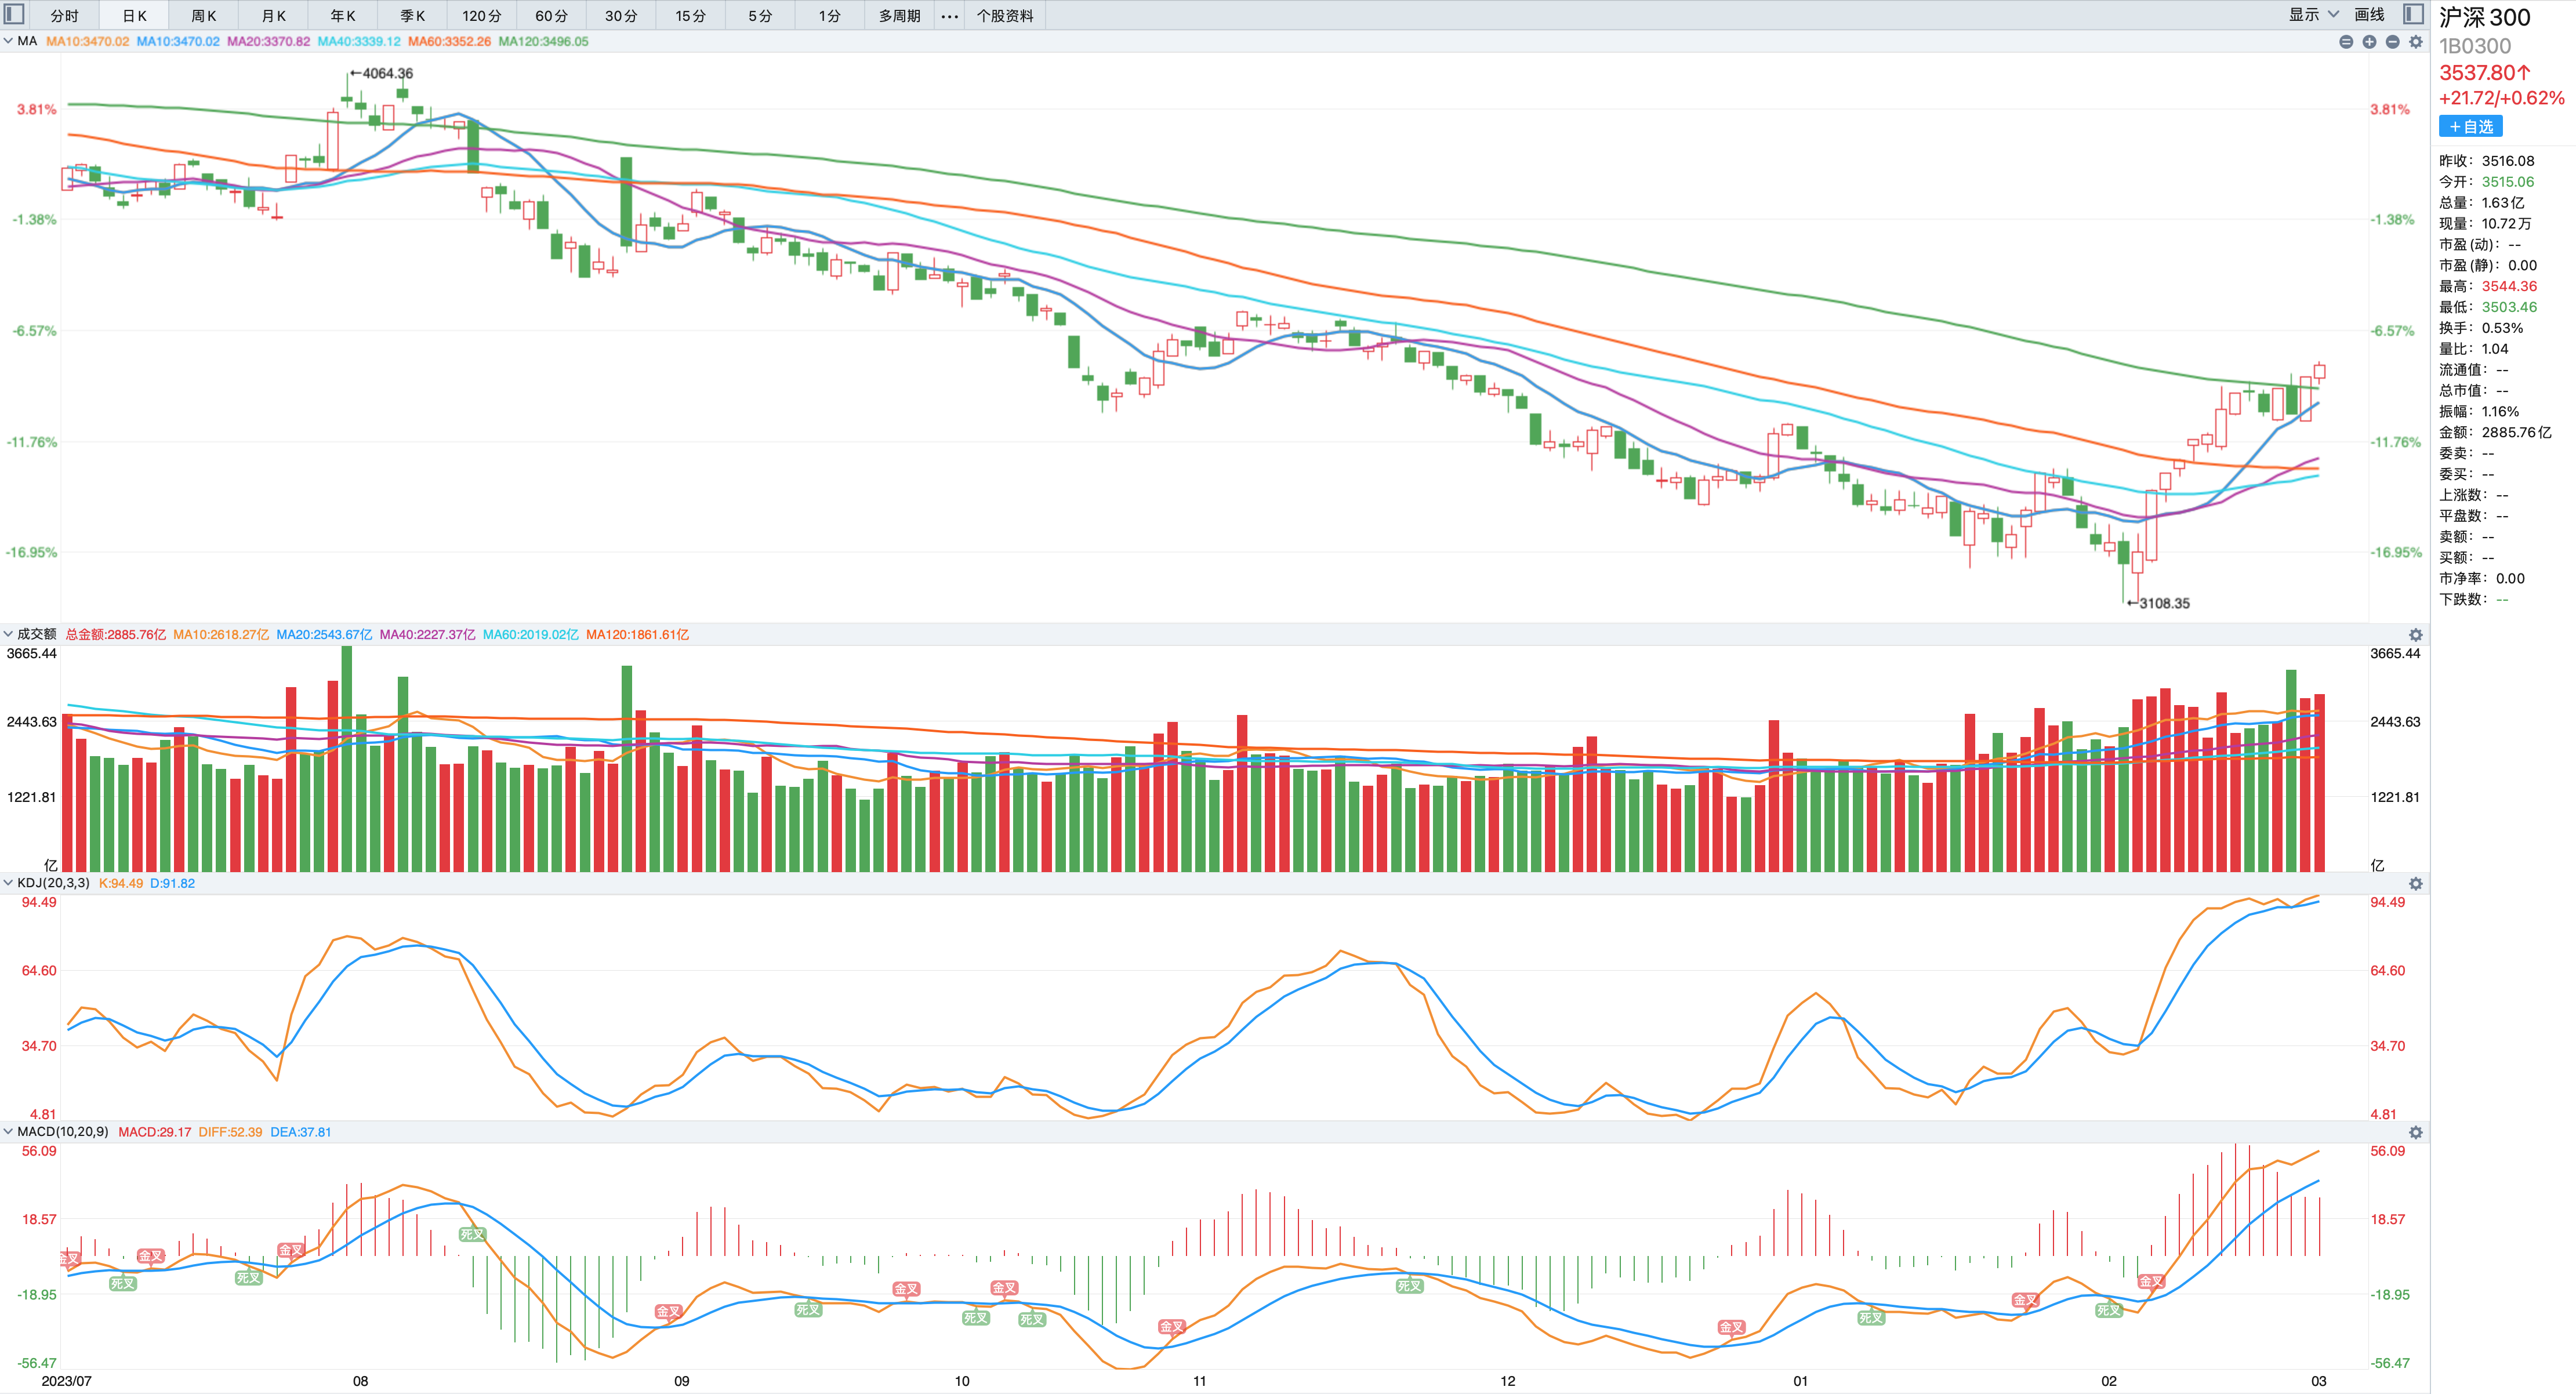Click the 画线 draw line button
The height and width of the screenshot is (1394, 2576).
coord(2369,14)
